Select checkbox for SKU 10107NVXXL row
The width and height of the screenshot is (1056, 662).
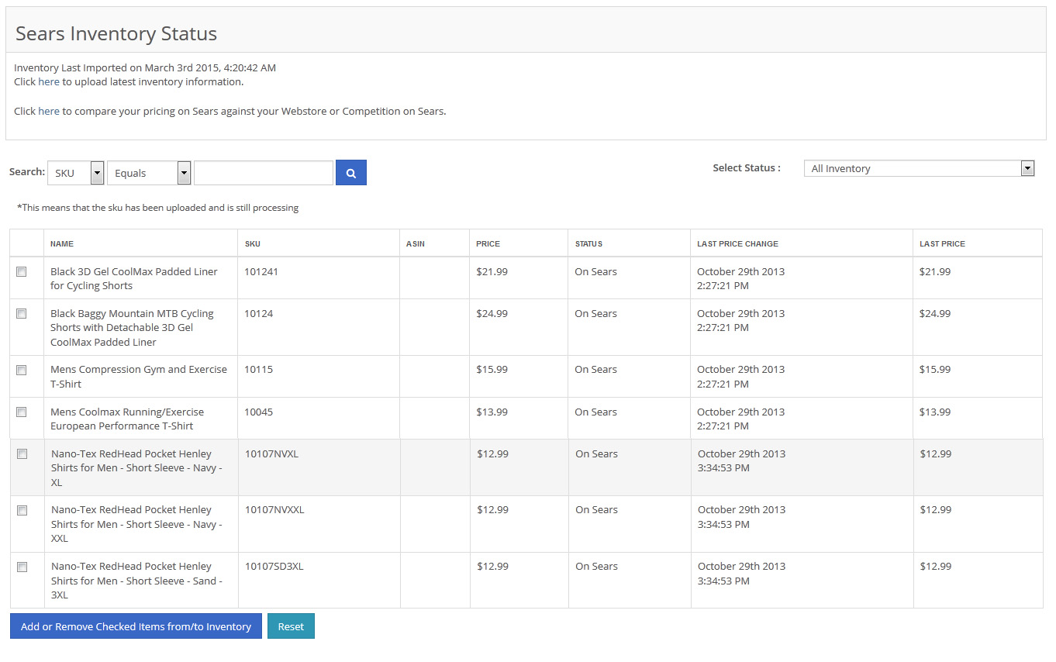tap(22, 510)
